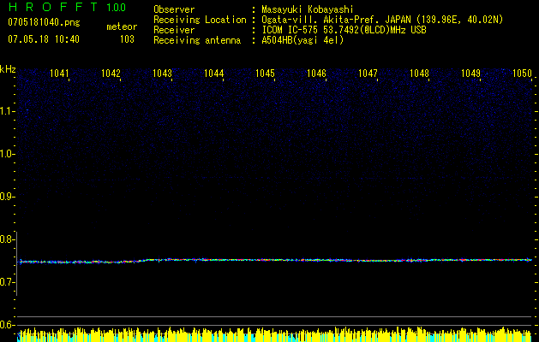Screen dimensions: 539x342
Task: Click the 0.9 kHz frequency label
Action: click(7, 197)
